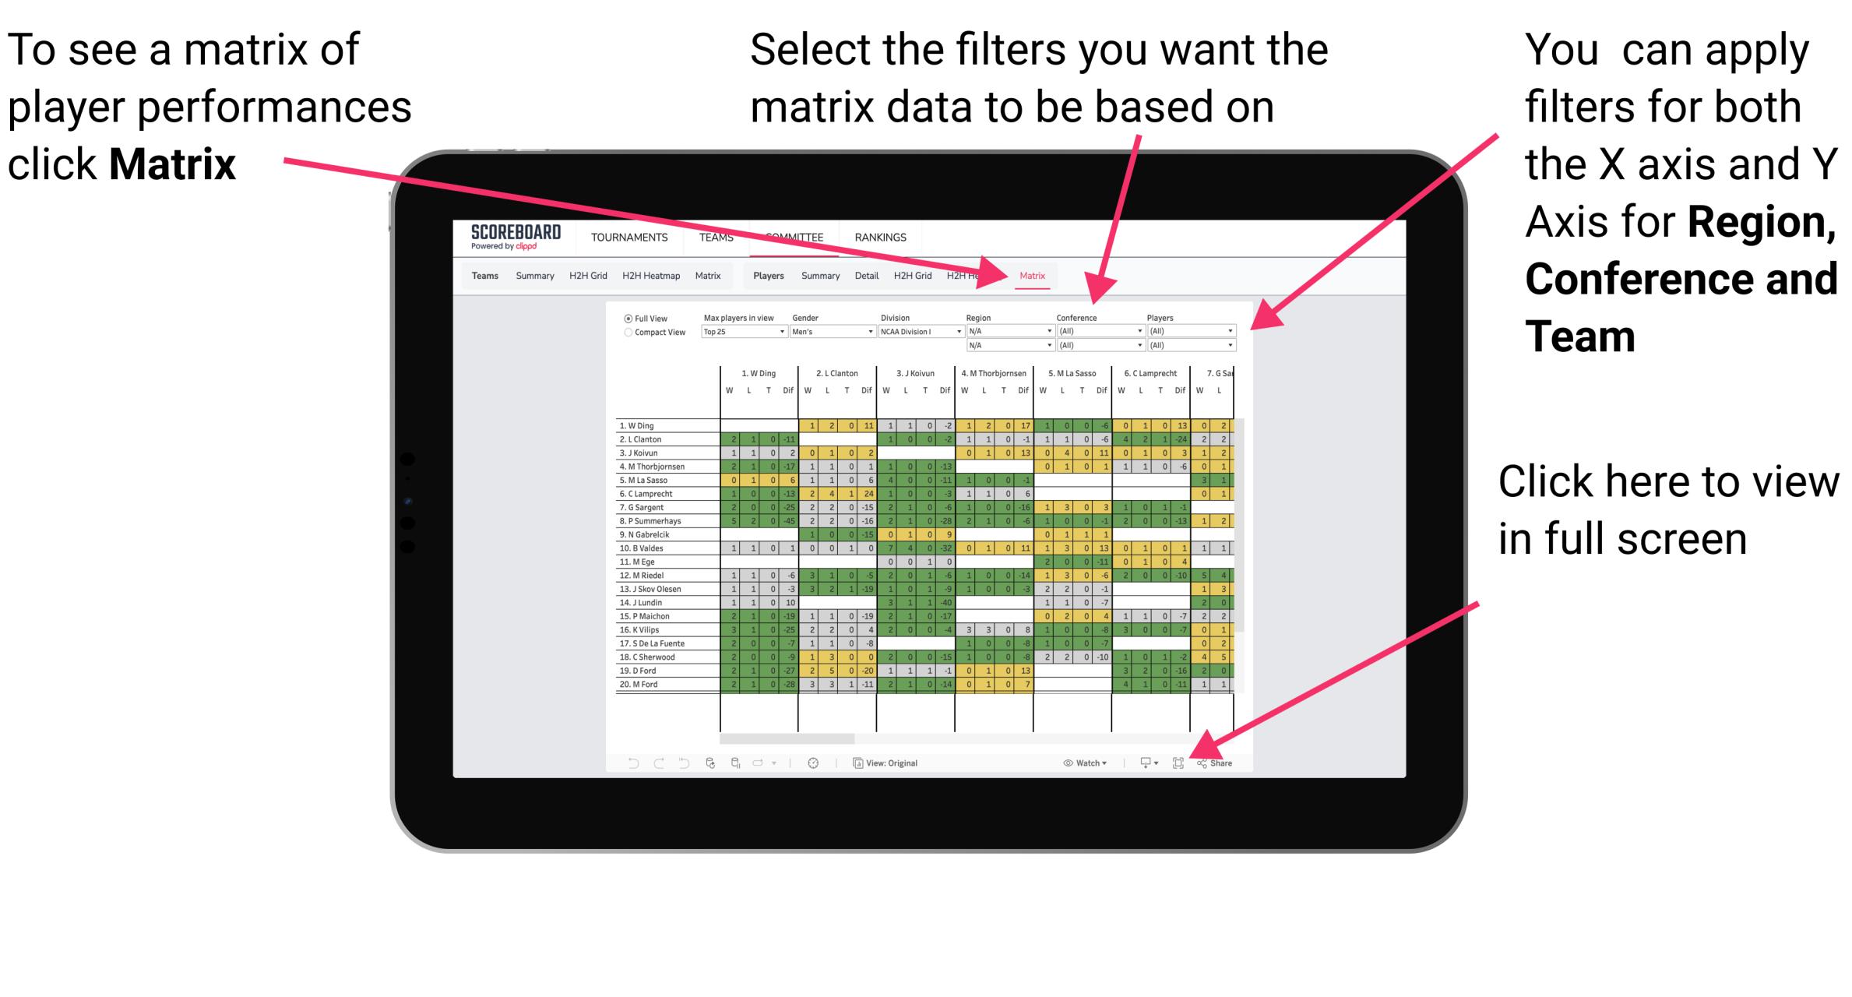
Task: Click View Original button
Action: (889, 763)
